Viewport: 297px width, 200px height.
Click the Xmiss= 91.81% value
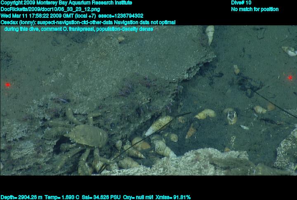173,198
